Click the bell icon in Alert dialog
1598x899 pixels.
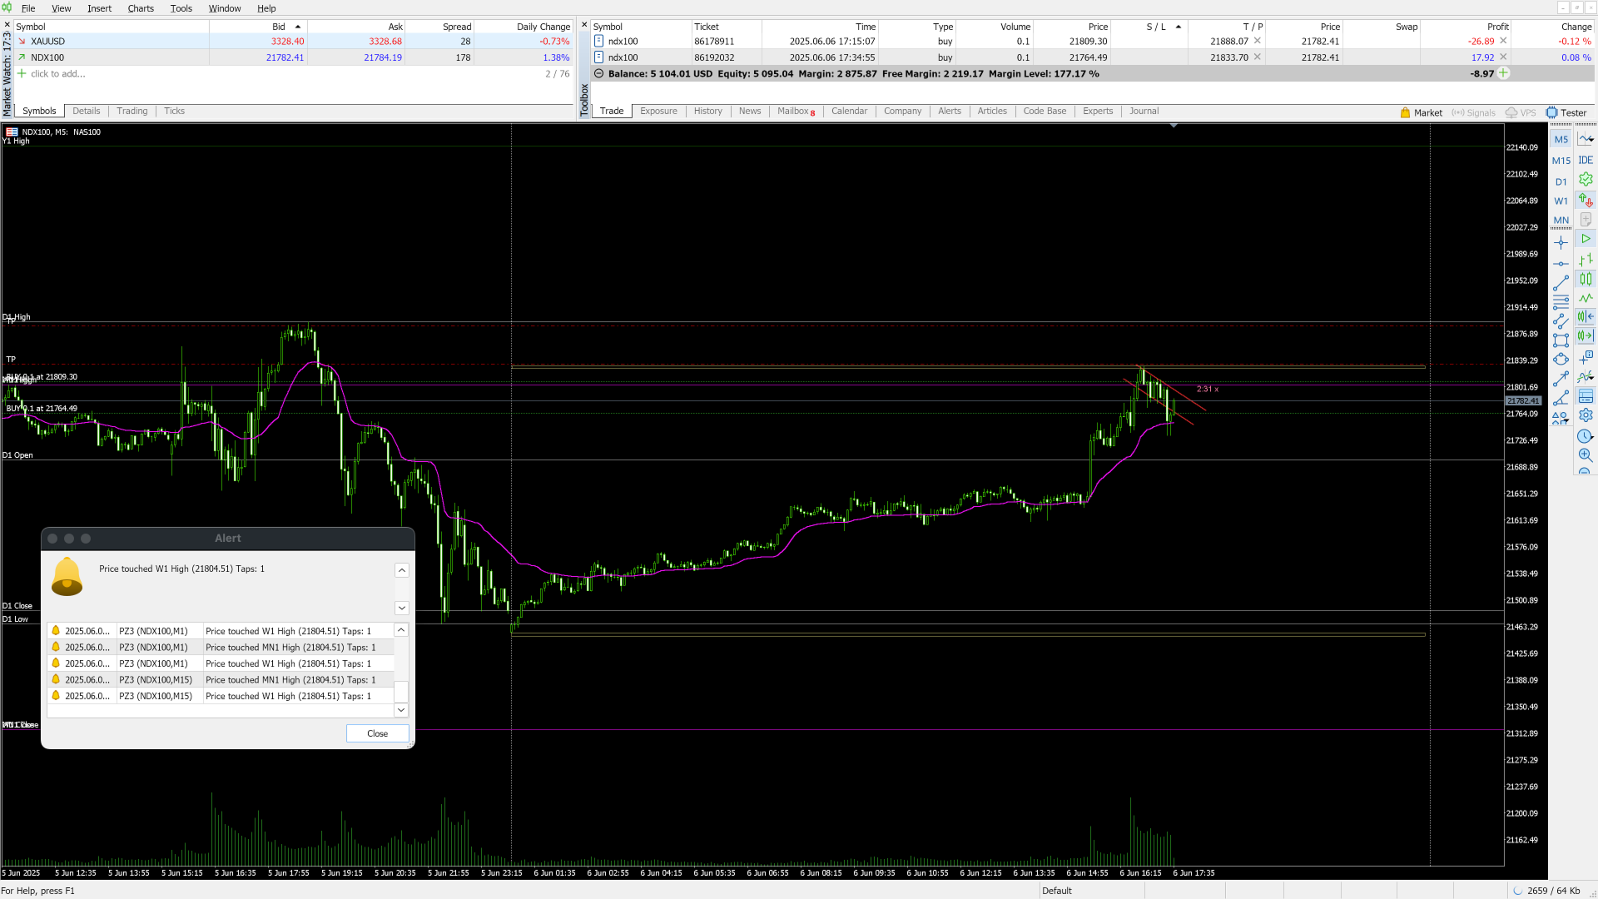tap(67, 576)
